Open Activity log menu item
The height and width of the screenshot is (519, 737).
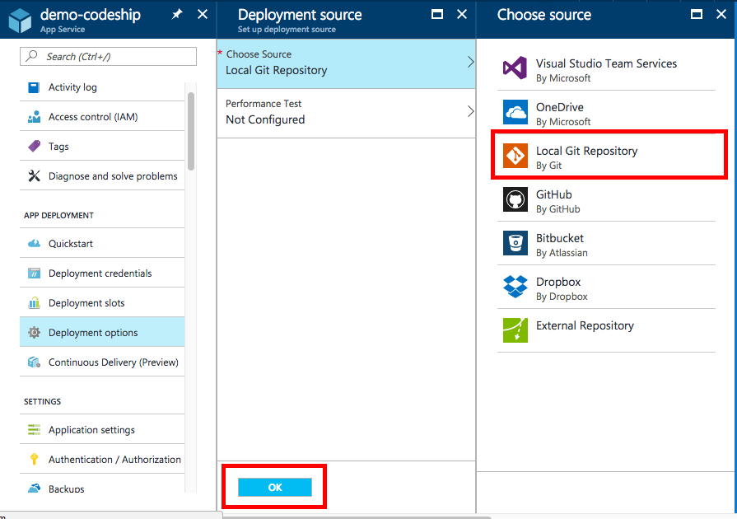tap(102, 87)
